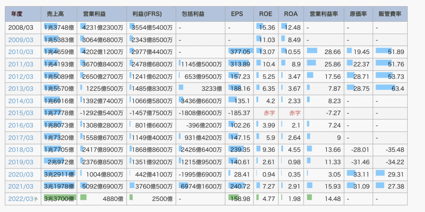Select the cost ratio value -31.46
The height and width of the screenshot is (212, 425).
coord(361,162)
